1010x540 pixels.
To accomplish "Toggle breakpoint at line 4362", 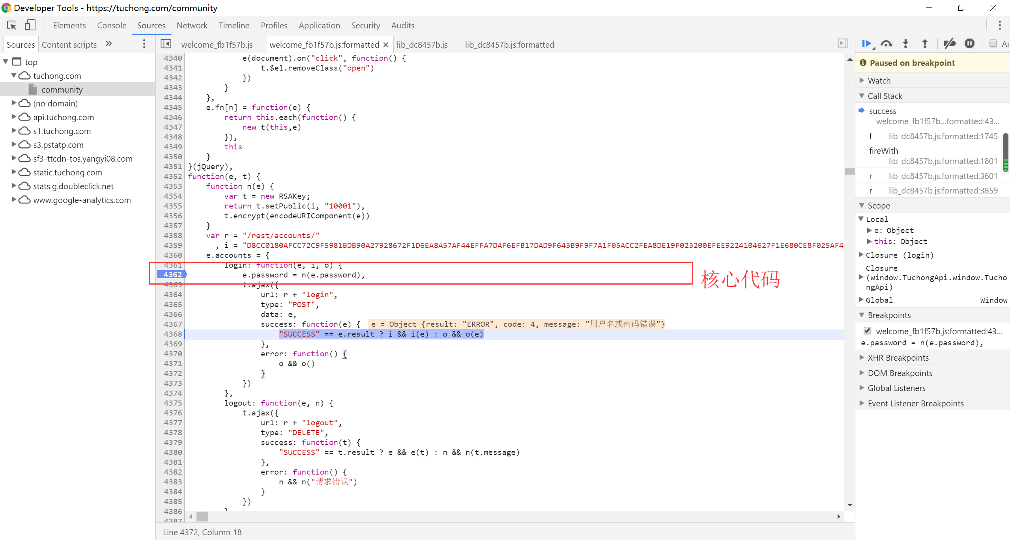I will (x=172, y=275).
